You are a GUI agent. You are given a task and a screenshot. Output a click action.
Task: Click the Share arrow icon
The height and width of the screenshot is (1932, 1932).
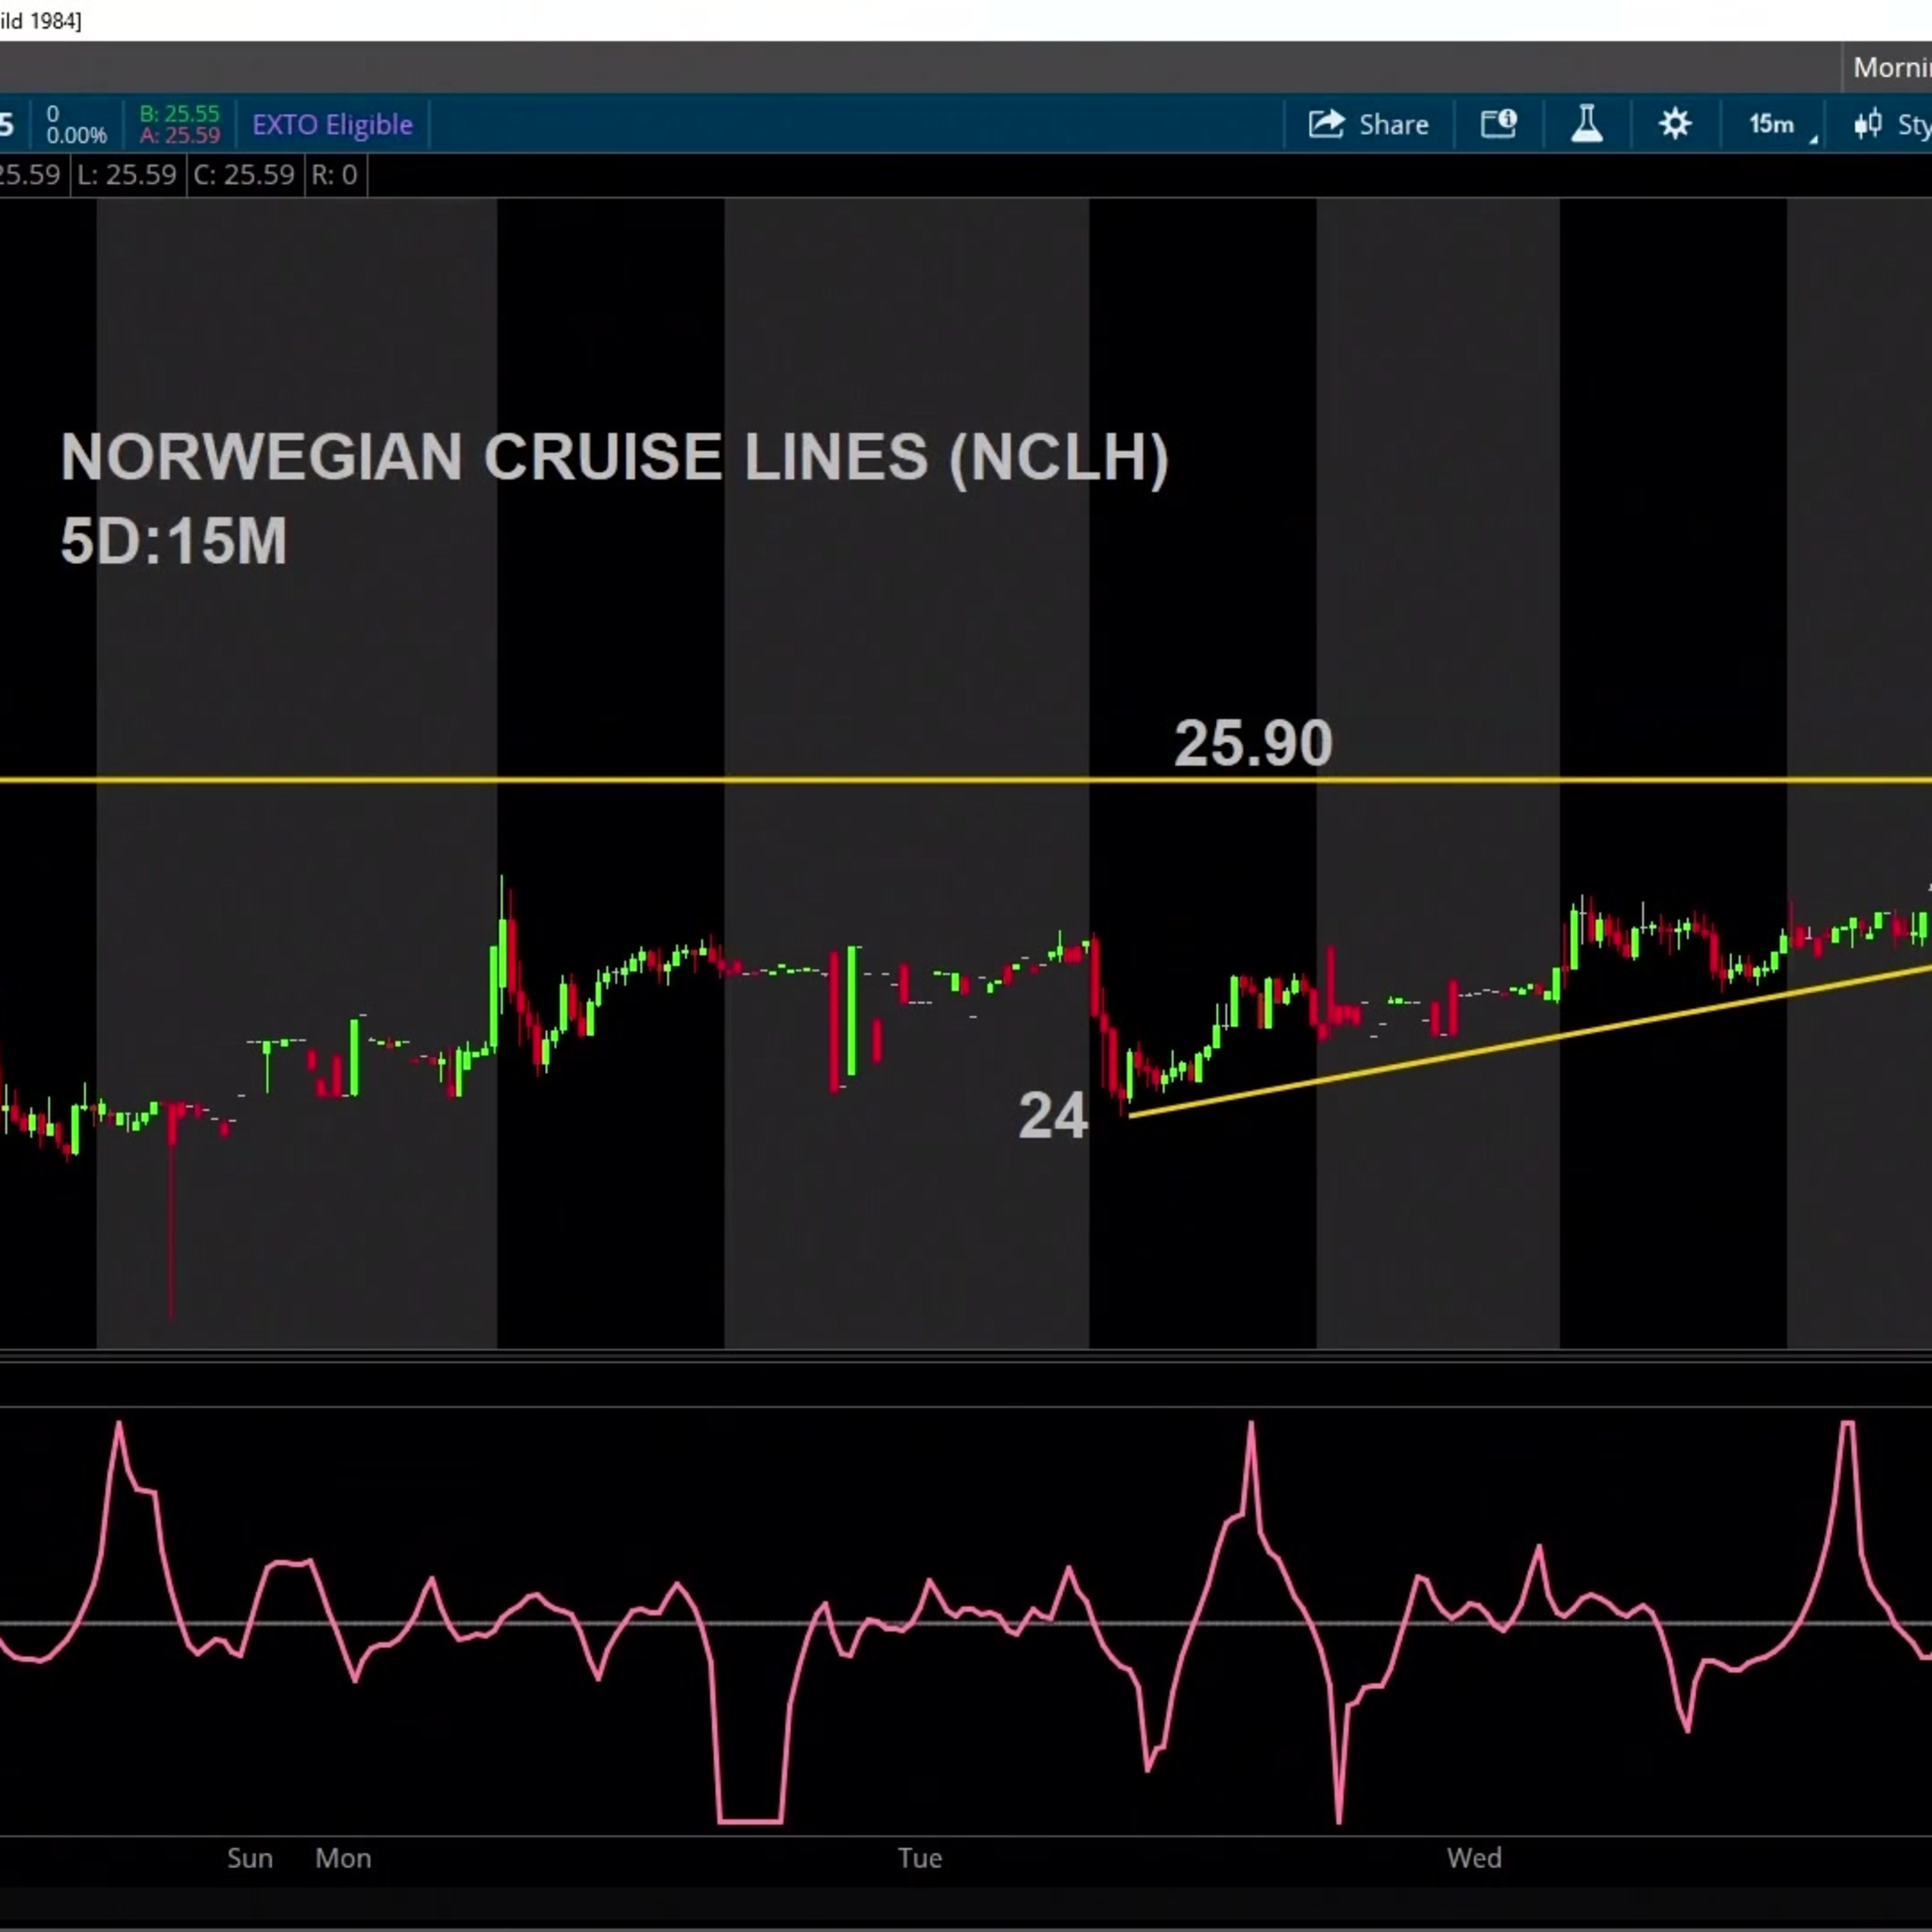click(1326, 124)
